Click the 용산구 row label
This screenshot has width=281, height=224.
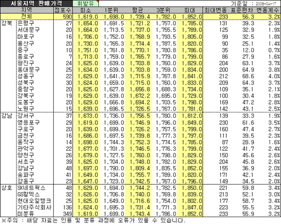[x=26, y=43]
